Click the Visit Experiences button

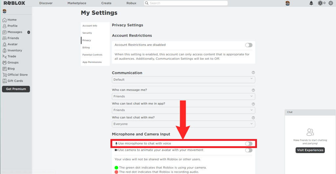pyautogui.click(x=310, y=150)
